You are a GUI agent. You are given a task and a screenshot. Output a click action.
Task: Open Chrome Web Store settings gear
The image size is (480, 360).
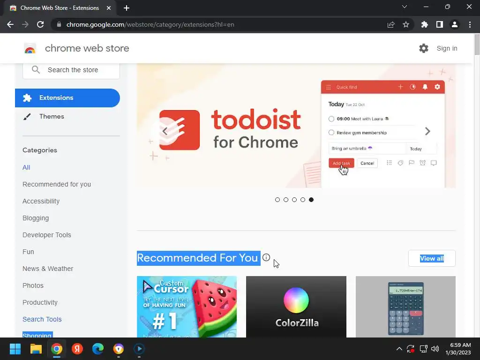(424, 48)
